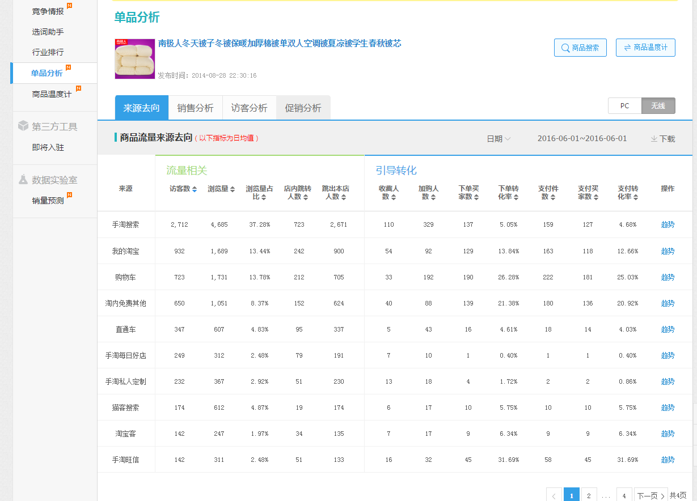697x501 pixels.
Task: Open 趋势 link for the 手淘搜索 row
Action: 668,224
